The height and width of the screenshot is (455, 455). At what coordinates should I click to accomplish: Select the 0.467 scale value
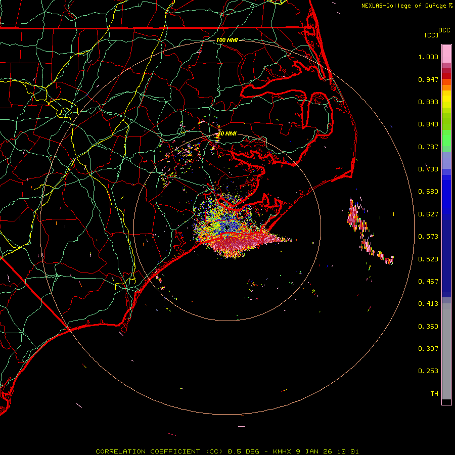coord(428,282)
